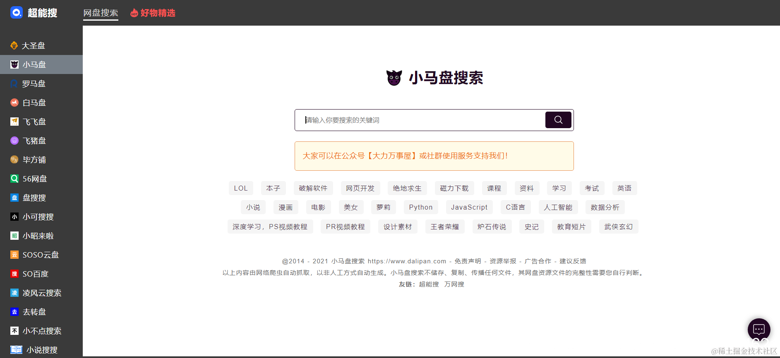Click the 超能搜 logo icon
The width and height of the screenshot is (780, 358).
pyautogui.click(x=17, y=13)
